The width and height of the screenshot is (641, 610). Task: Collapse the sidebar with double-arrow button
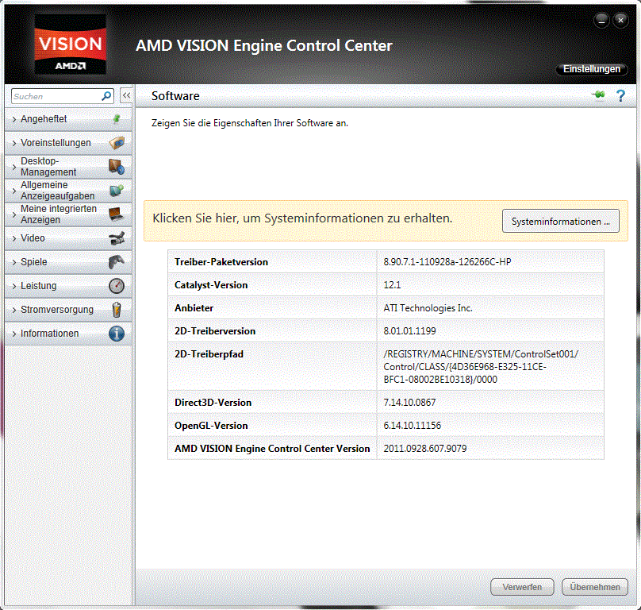[x=126, y=96]
